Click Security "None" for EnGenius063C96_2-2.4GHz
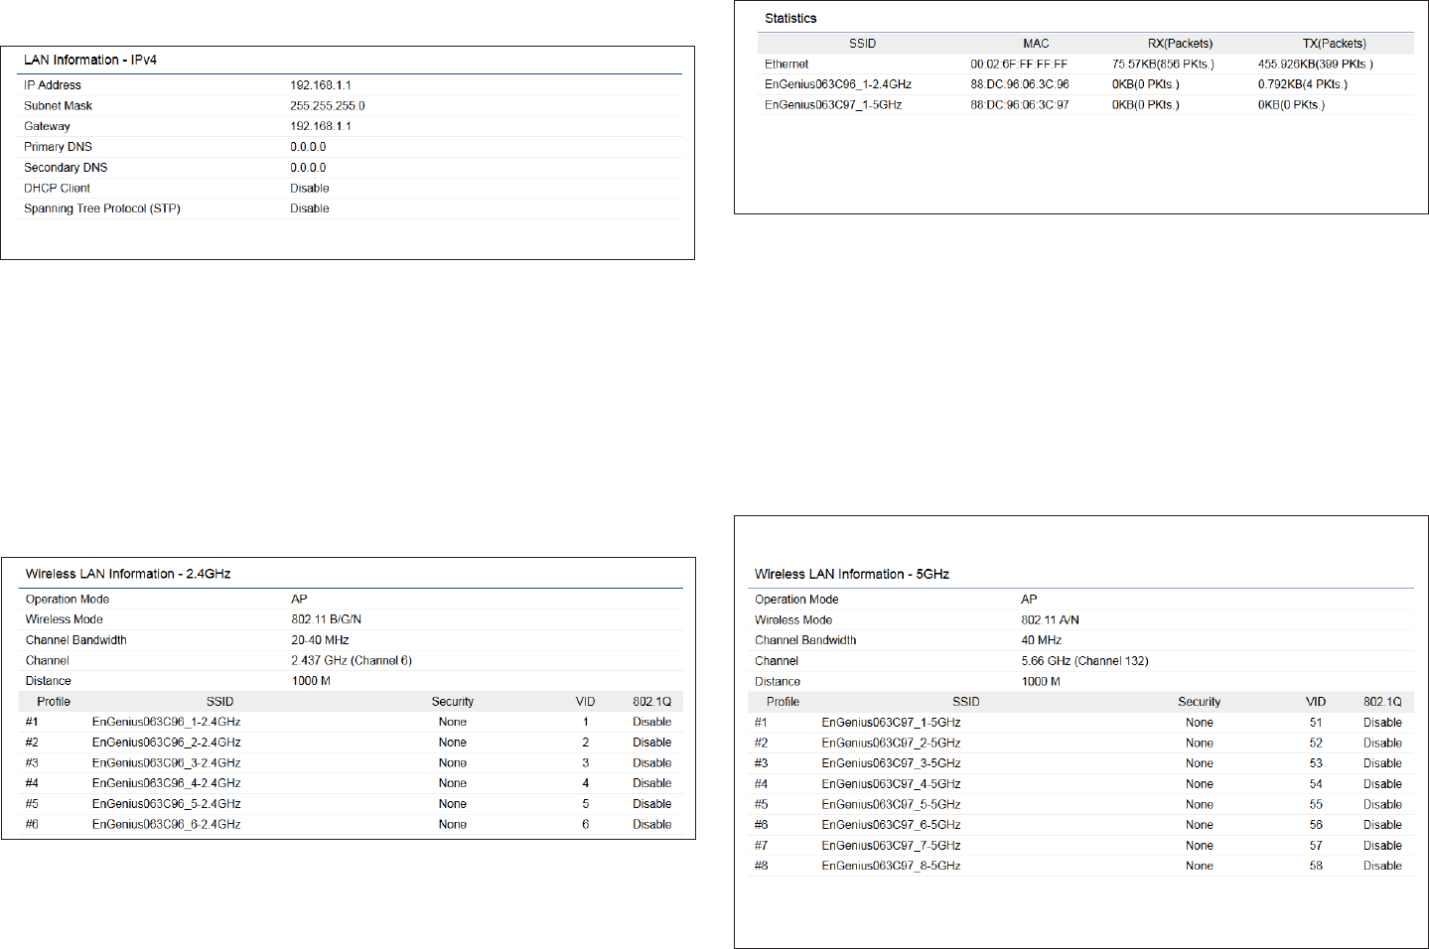 453,743
